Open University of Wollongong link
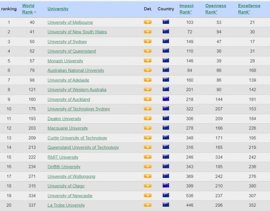The width and height of the screenshot is (270, 211). [x=71, y=177]
